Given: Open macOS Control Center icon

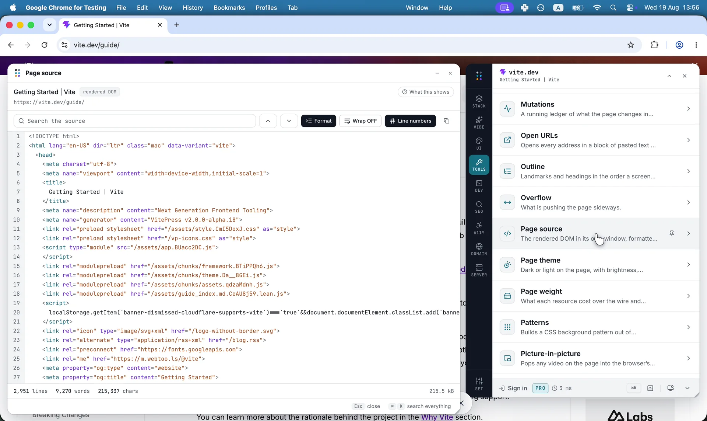Looking at the screenshot, I should click(630, 8).
